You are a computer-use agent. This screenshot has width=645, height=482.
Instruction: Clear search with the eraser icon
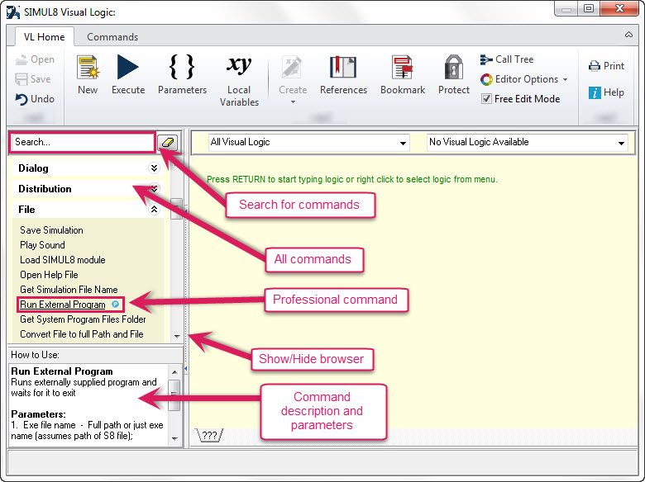[168, 143]
